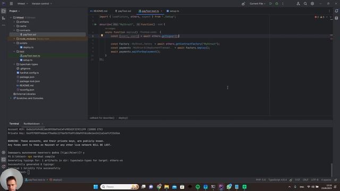The height and width of the screenshot is (191, 340).
Task: Open the Services tool window icon
Action: pyautogui.click(x=4, y=152)
